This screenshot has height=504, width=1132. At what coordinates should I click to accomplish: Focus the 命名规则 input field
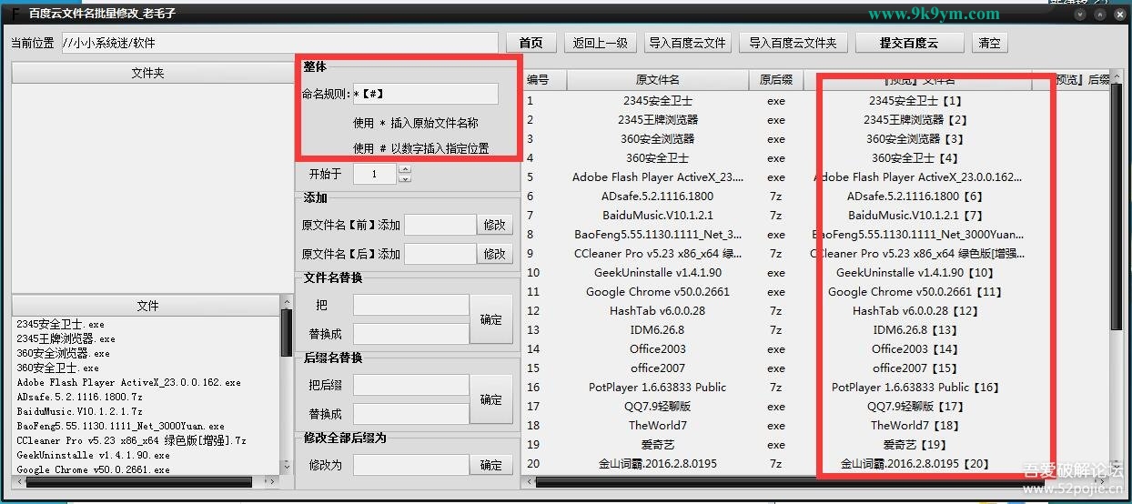[x=426, y=93]
